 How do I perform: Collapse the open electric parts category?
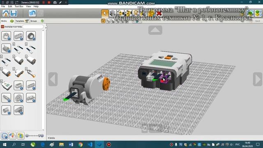(x=6, y=48)
